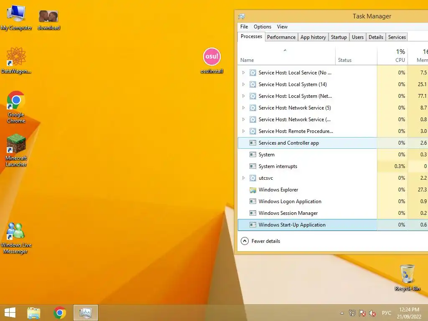This screenshot has height=321, width=428.
Task: Click Fewer details to collapse view
Action: coord(260,241)
